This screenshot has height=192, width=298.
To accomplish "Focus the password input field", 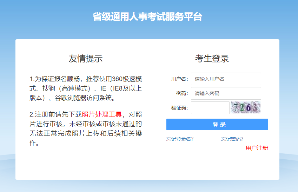I will pos(226,93).
